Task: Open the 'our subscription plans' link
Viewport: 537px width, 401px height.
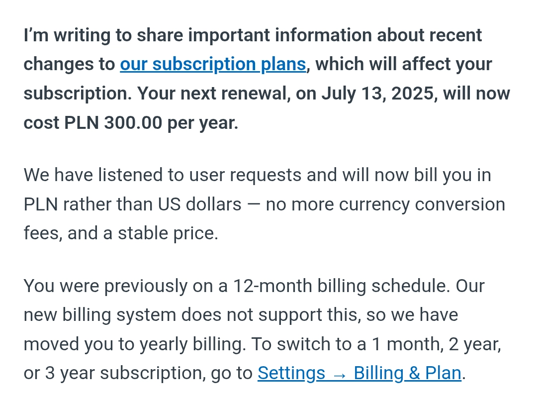Action: pyautogui.click(x=213, y=64)
